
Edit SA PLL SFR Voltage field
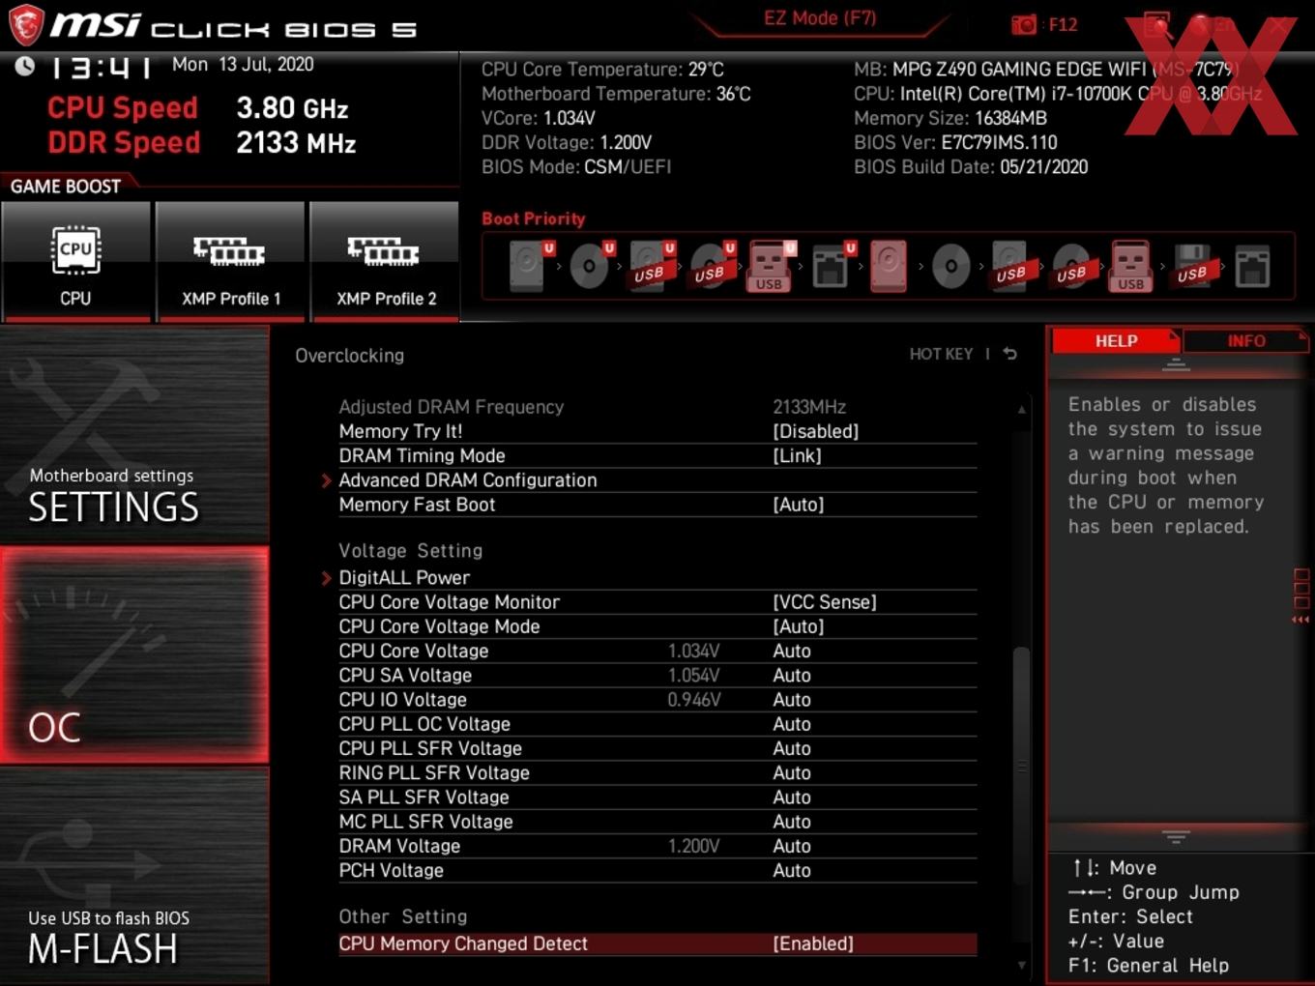792,797
